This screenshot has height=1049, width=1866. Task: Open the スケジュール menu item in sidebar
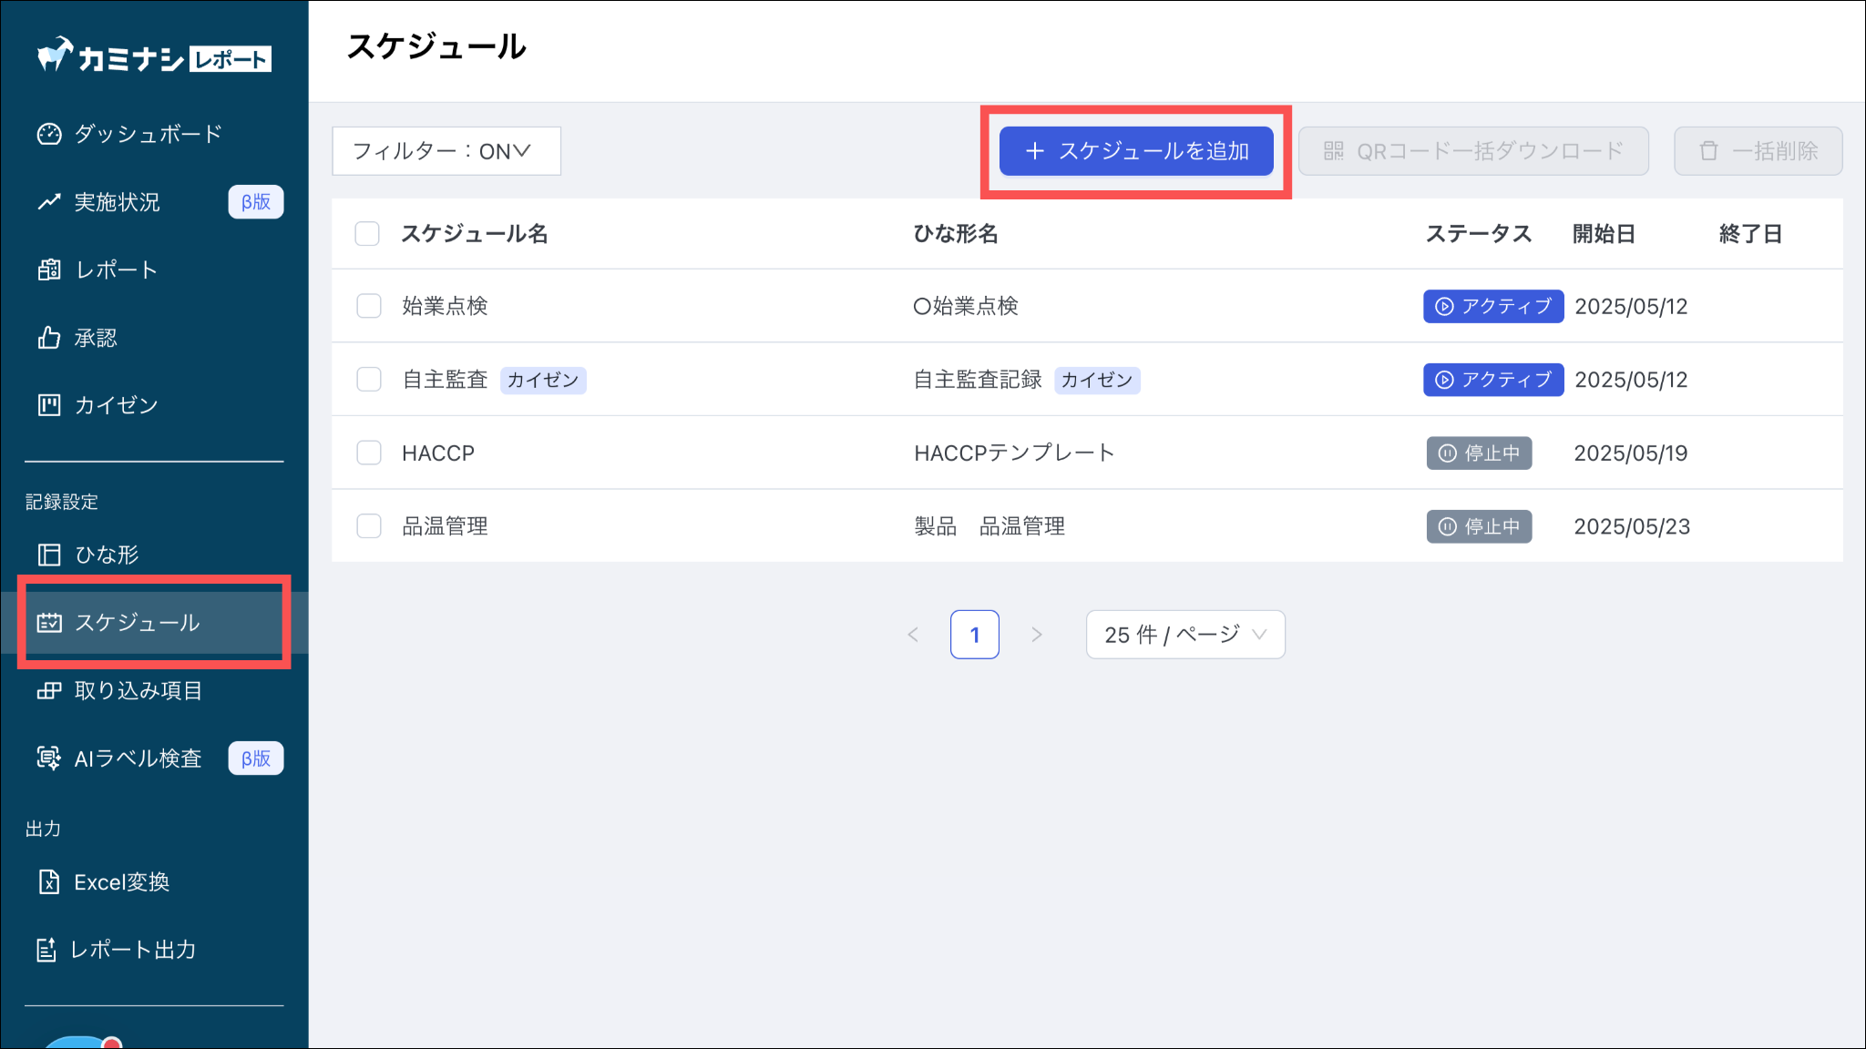pyautogui.click(x=137, y=623)
